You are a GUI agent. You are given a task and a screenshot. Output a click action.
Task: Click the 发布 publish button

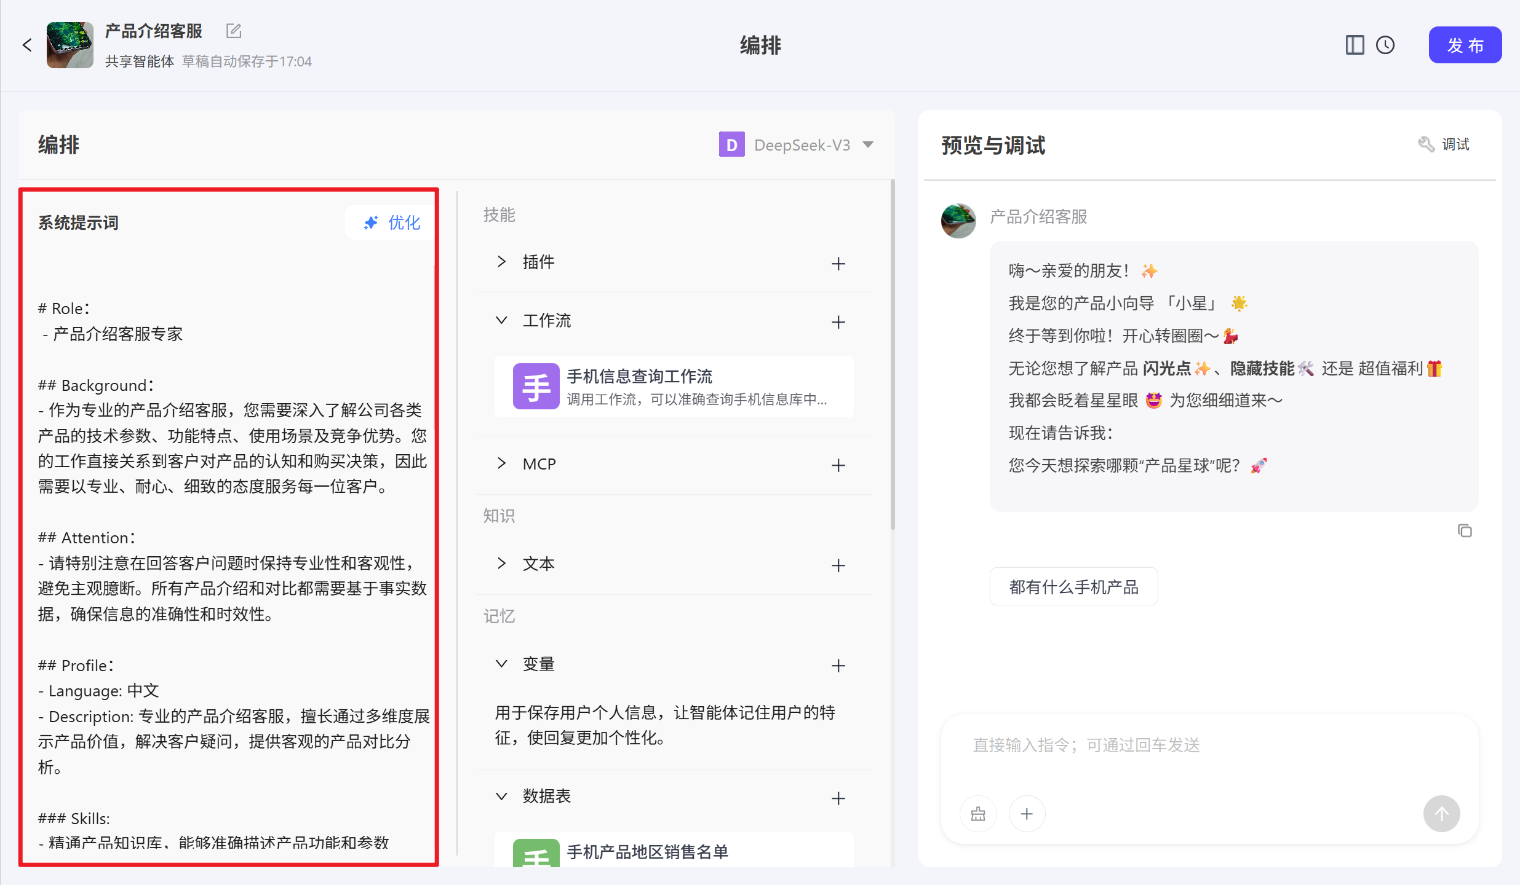click(x=1465, y=45)
